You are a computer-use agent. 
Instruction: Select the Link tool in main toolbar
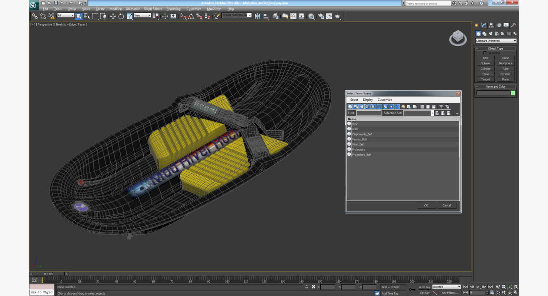click(35, 16)
